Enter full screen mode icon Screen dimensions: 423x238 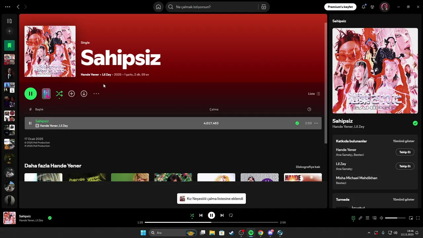click(418, 218)
